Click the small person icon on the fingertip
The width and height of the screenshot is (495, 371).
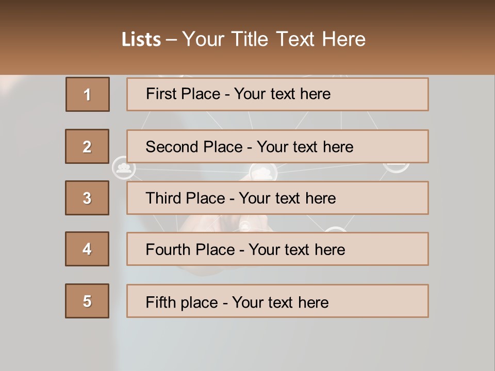[x=244, y=225]
